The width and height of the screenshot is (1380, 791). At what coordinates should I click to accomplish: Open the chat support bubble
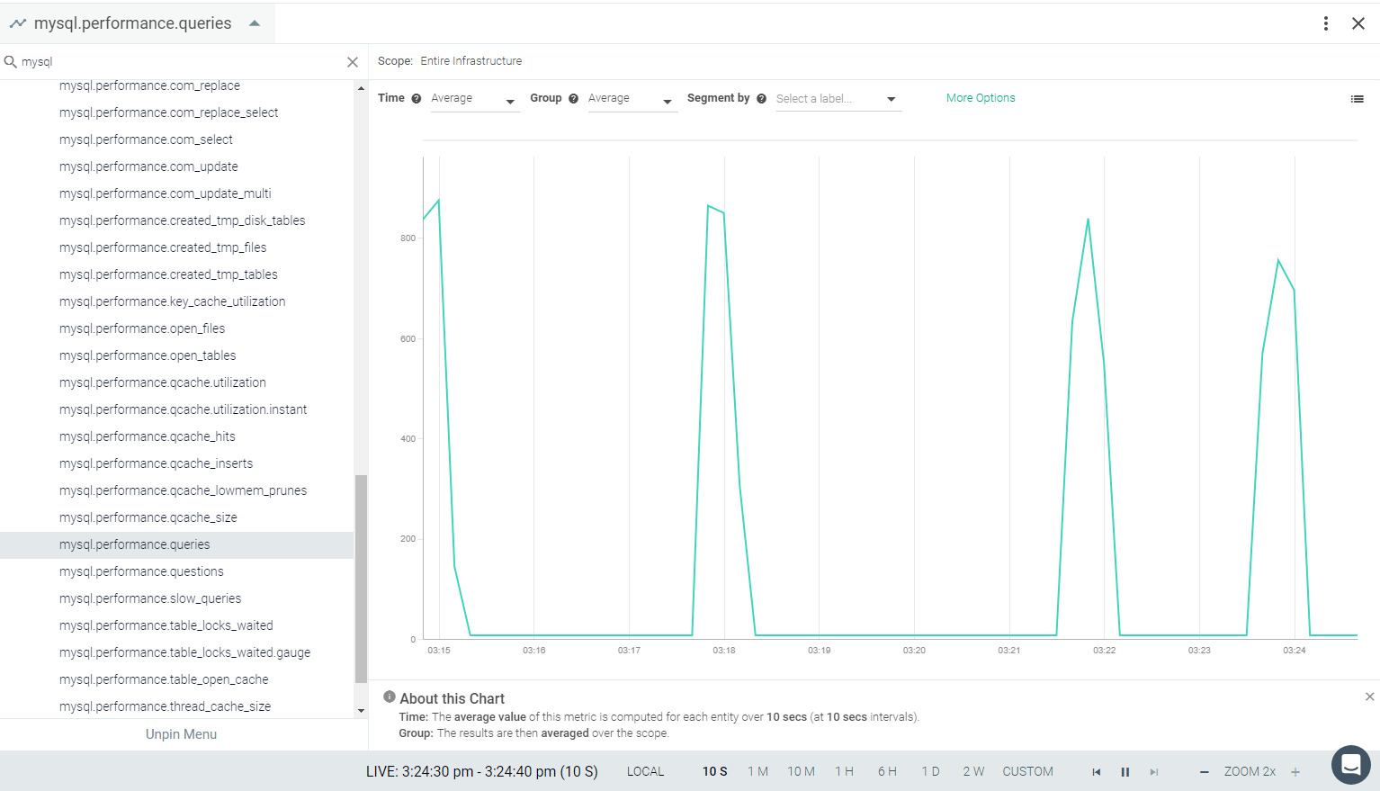coord(1351,765)
